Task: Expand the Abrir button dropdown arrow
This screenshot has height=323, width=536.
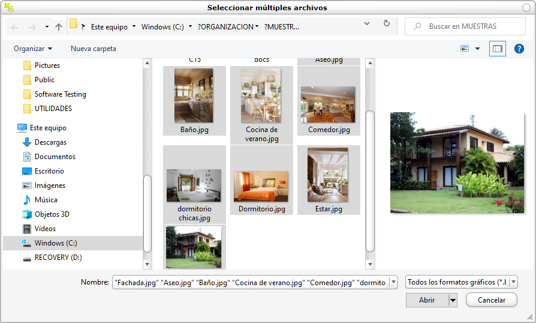Action: (453, 300)
